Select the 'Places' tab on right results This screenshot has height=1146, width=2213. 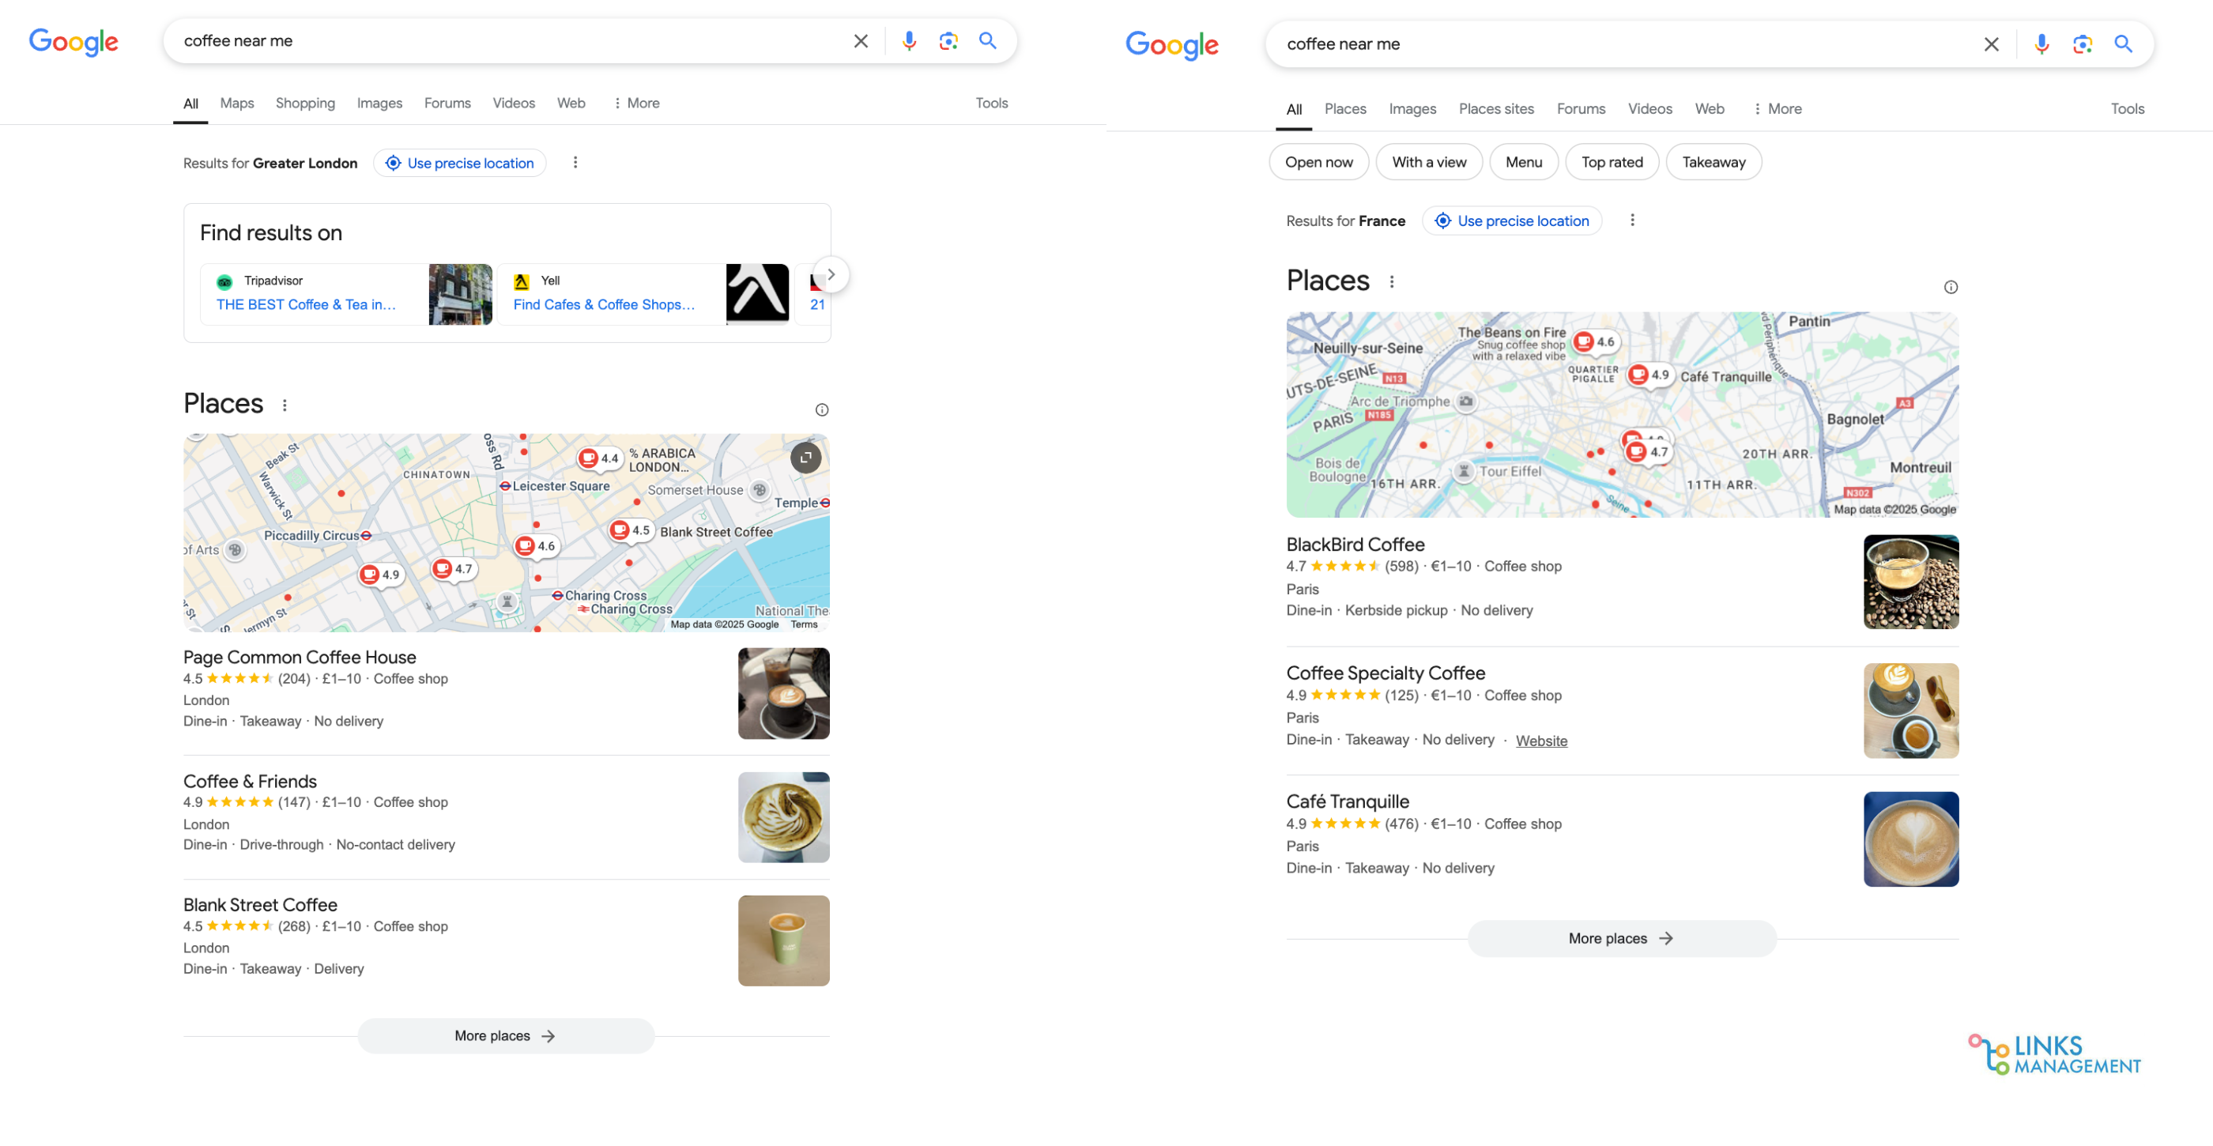(x=1344, y=107)
